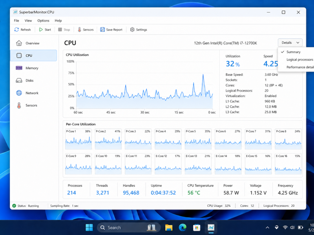The width and height of the screenshot is (314, 235).
Task: Click the Refresh toolbar icon
Action: pyautogui.click(x=16, y=30)
